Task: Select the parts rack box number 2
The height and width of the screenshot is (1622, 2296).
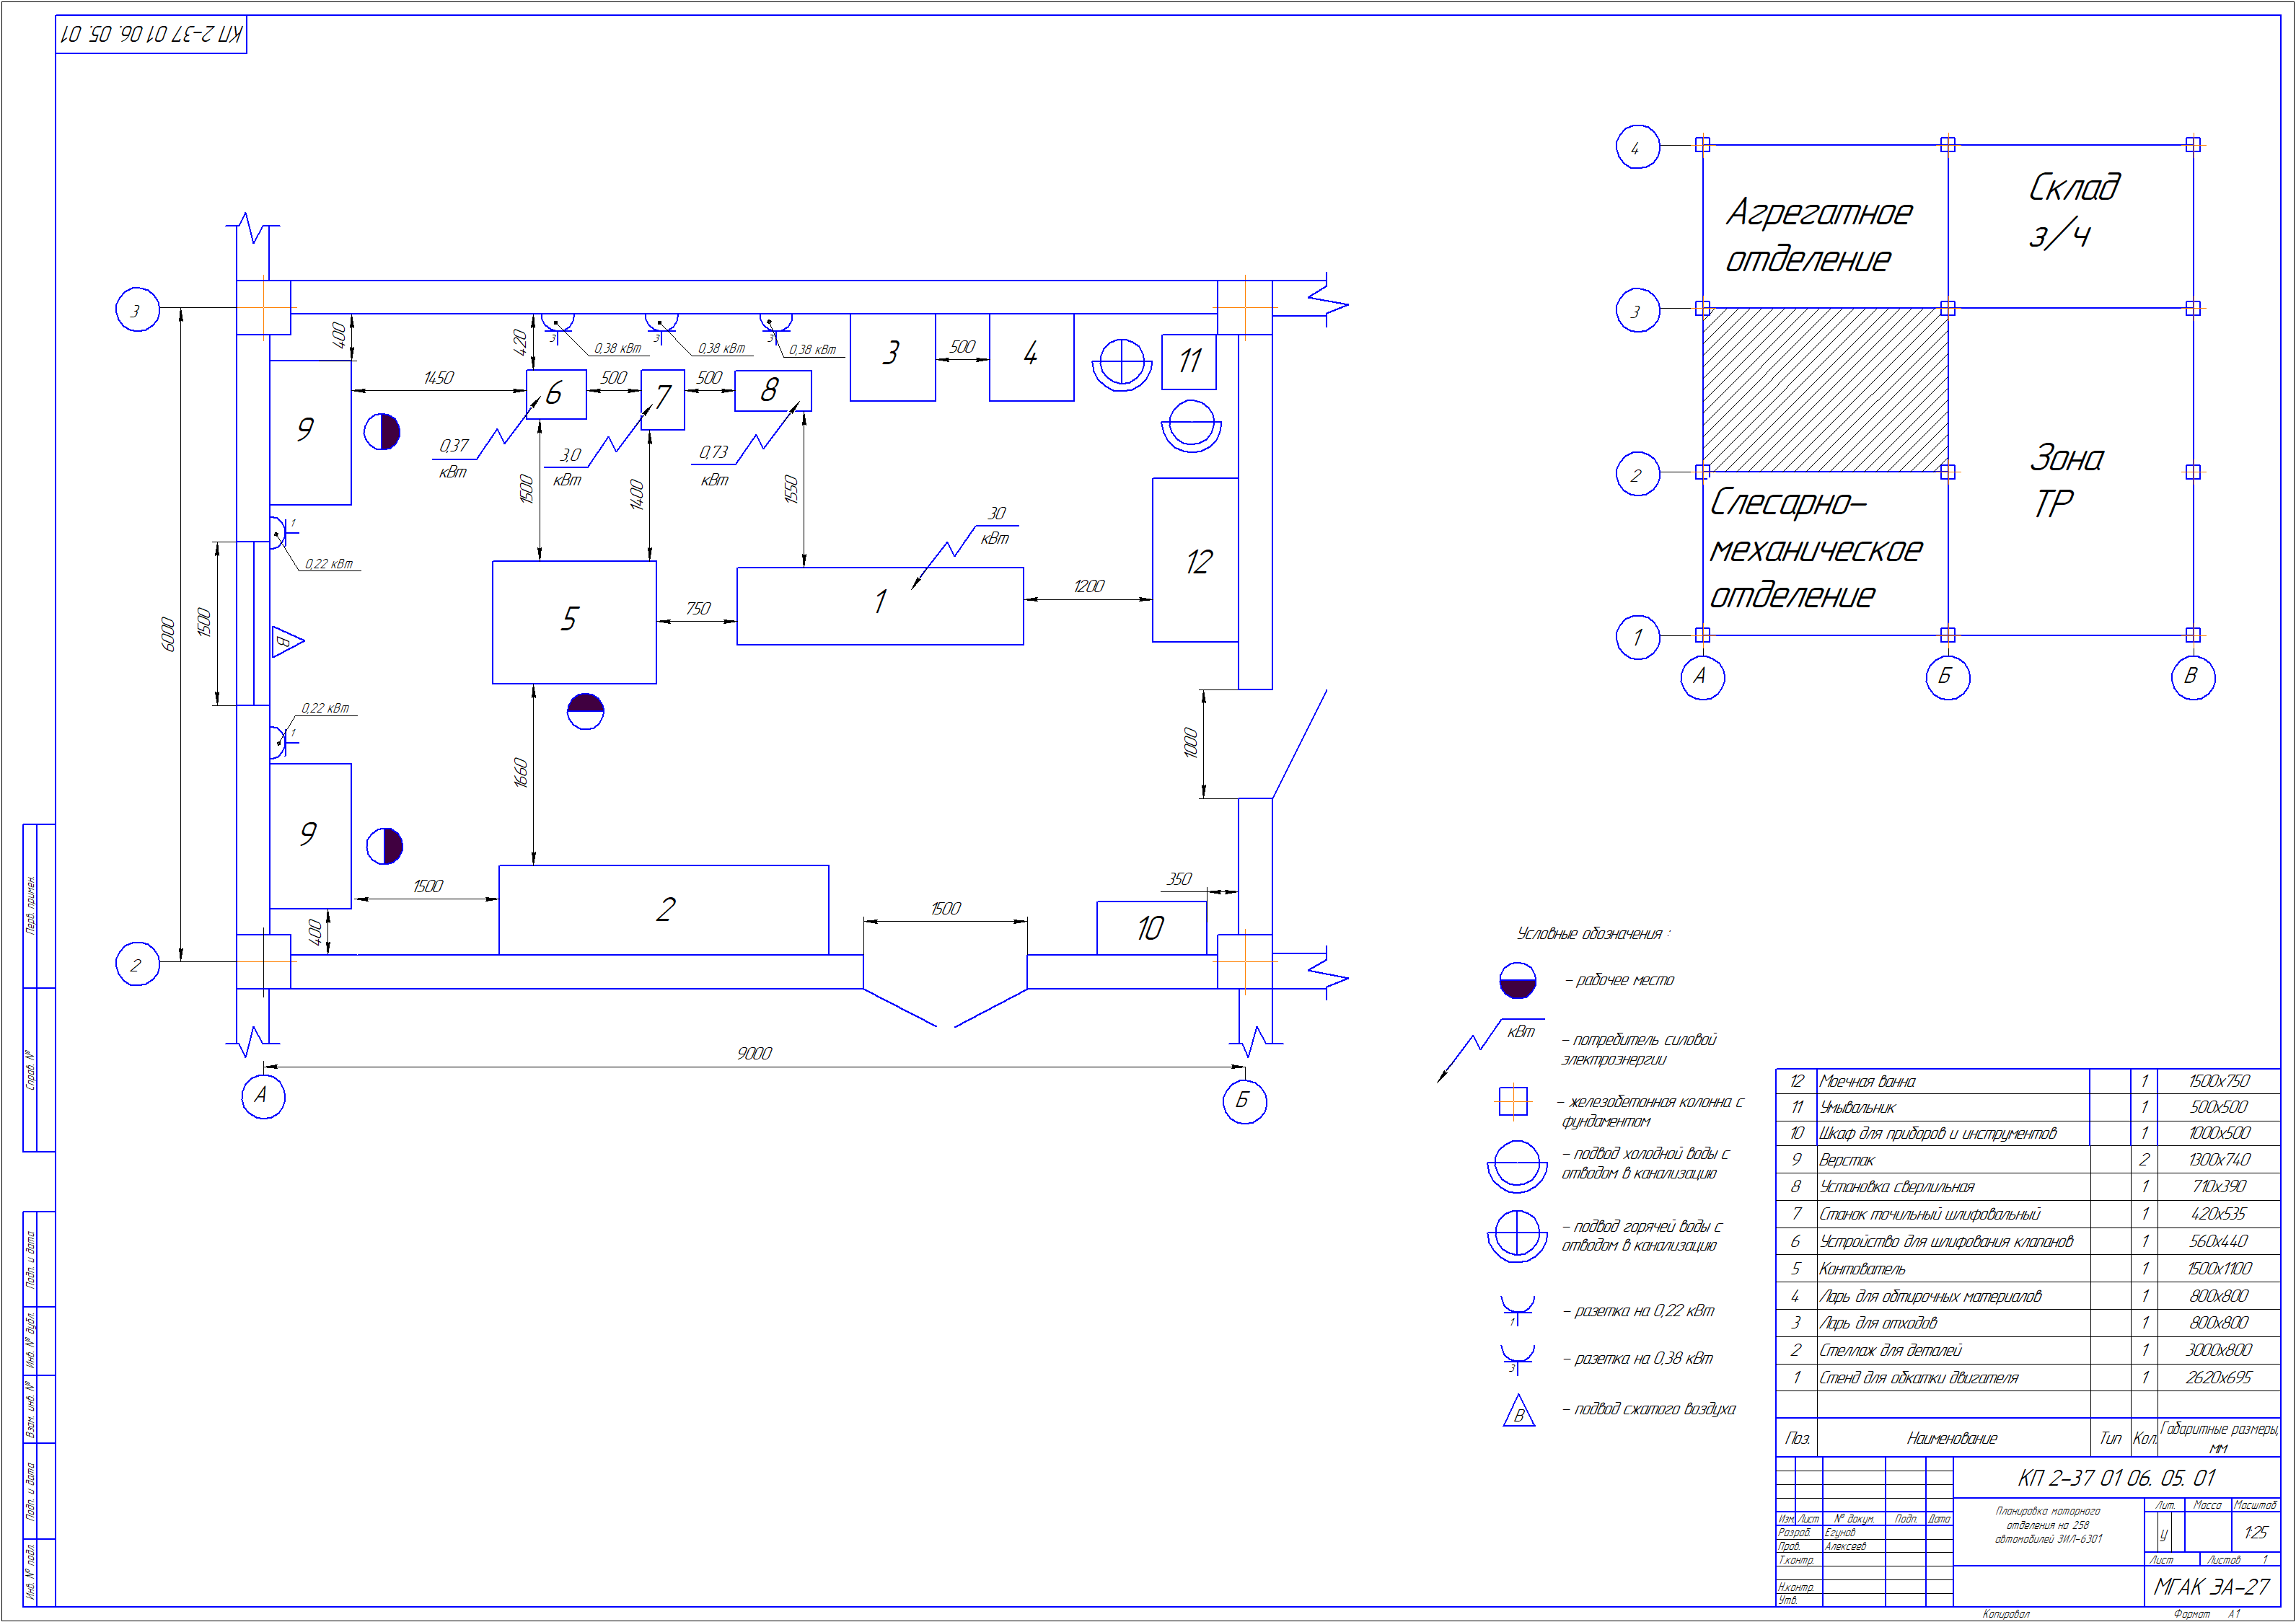Action: (663, 909)
